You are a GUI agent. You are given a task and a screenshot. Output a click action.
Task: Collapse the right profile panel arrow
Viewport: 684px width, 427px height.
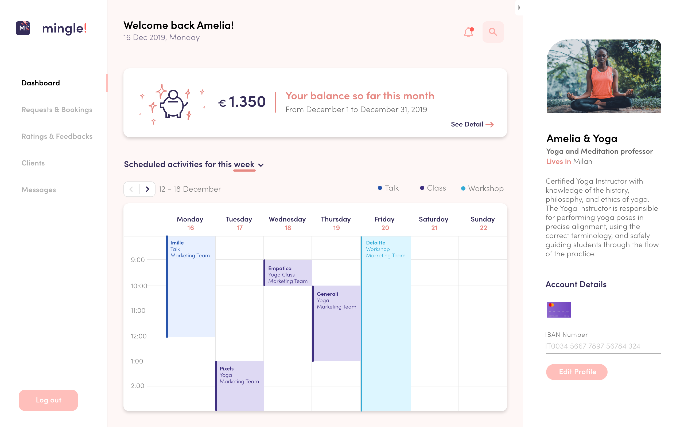point(519,8)
